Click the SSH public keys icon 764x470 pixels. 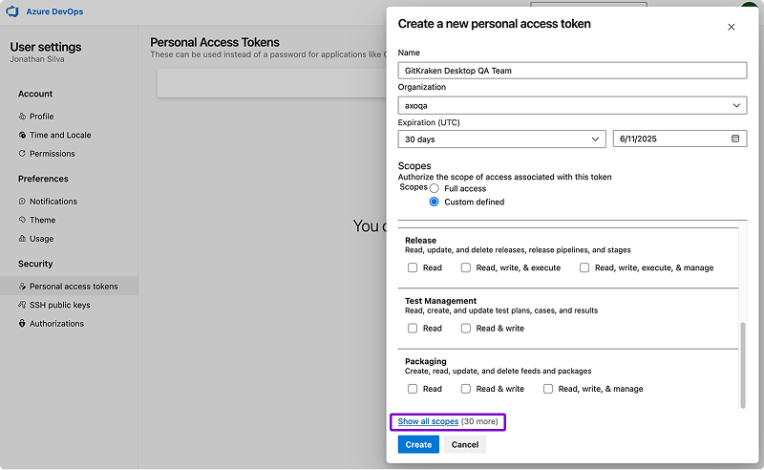tap(22, 305)
